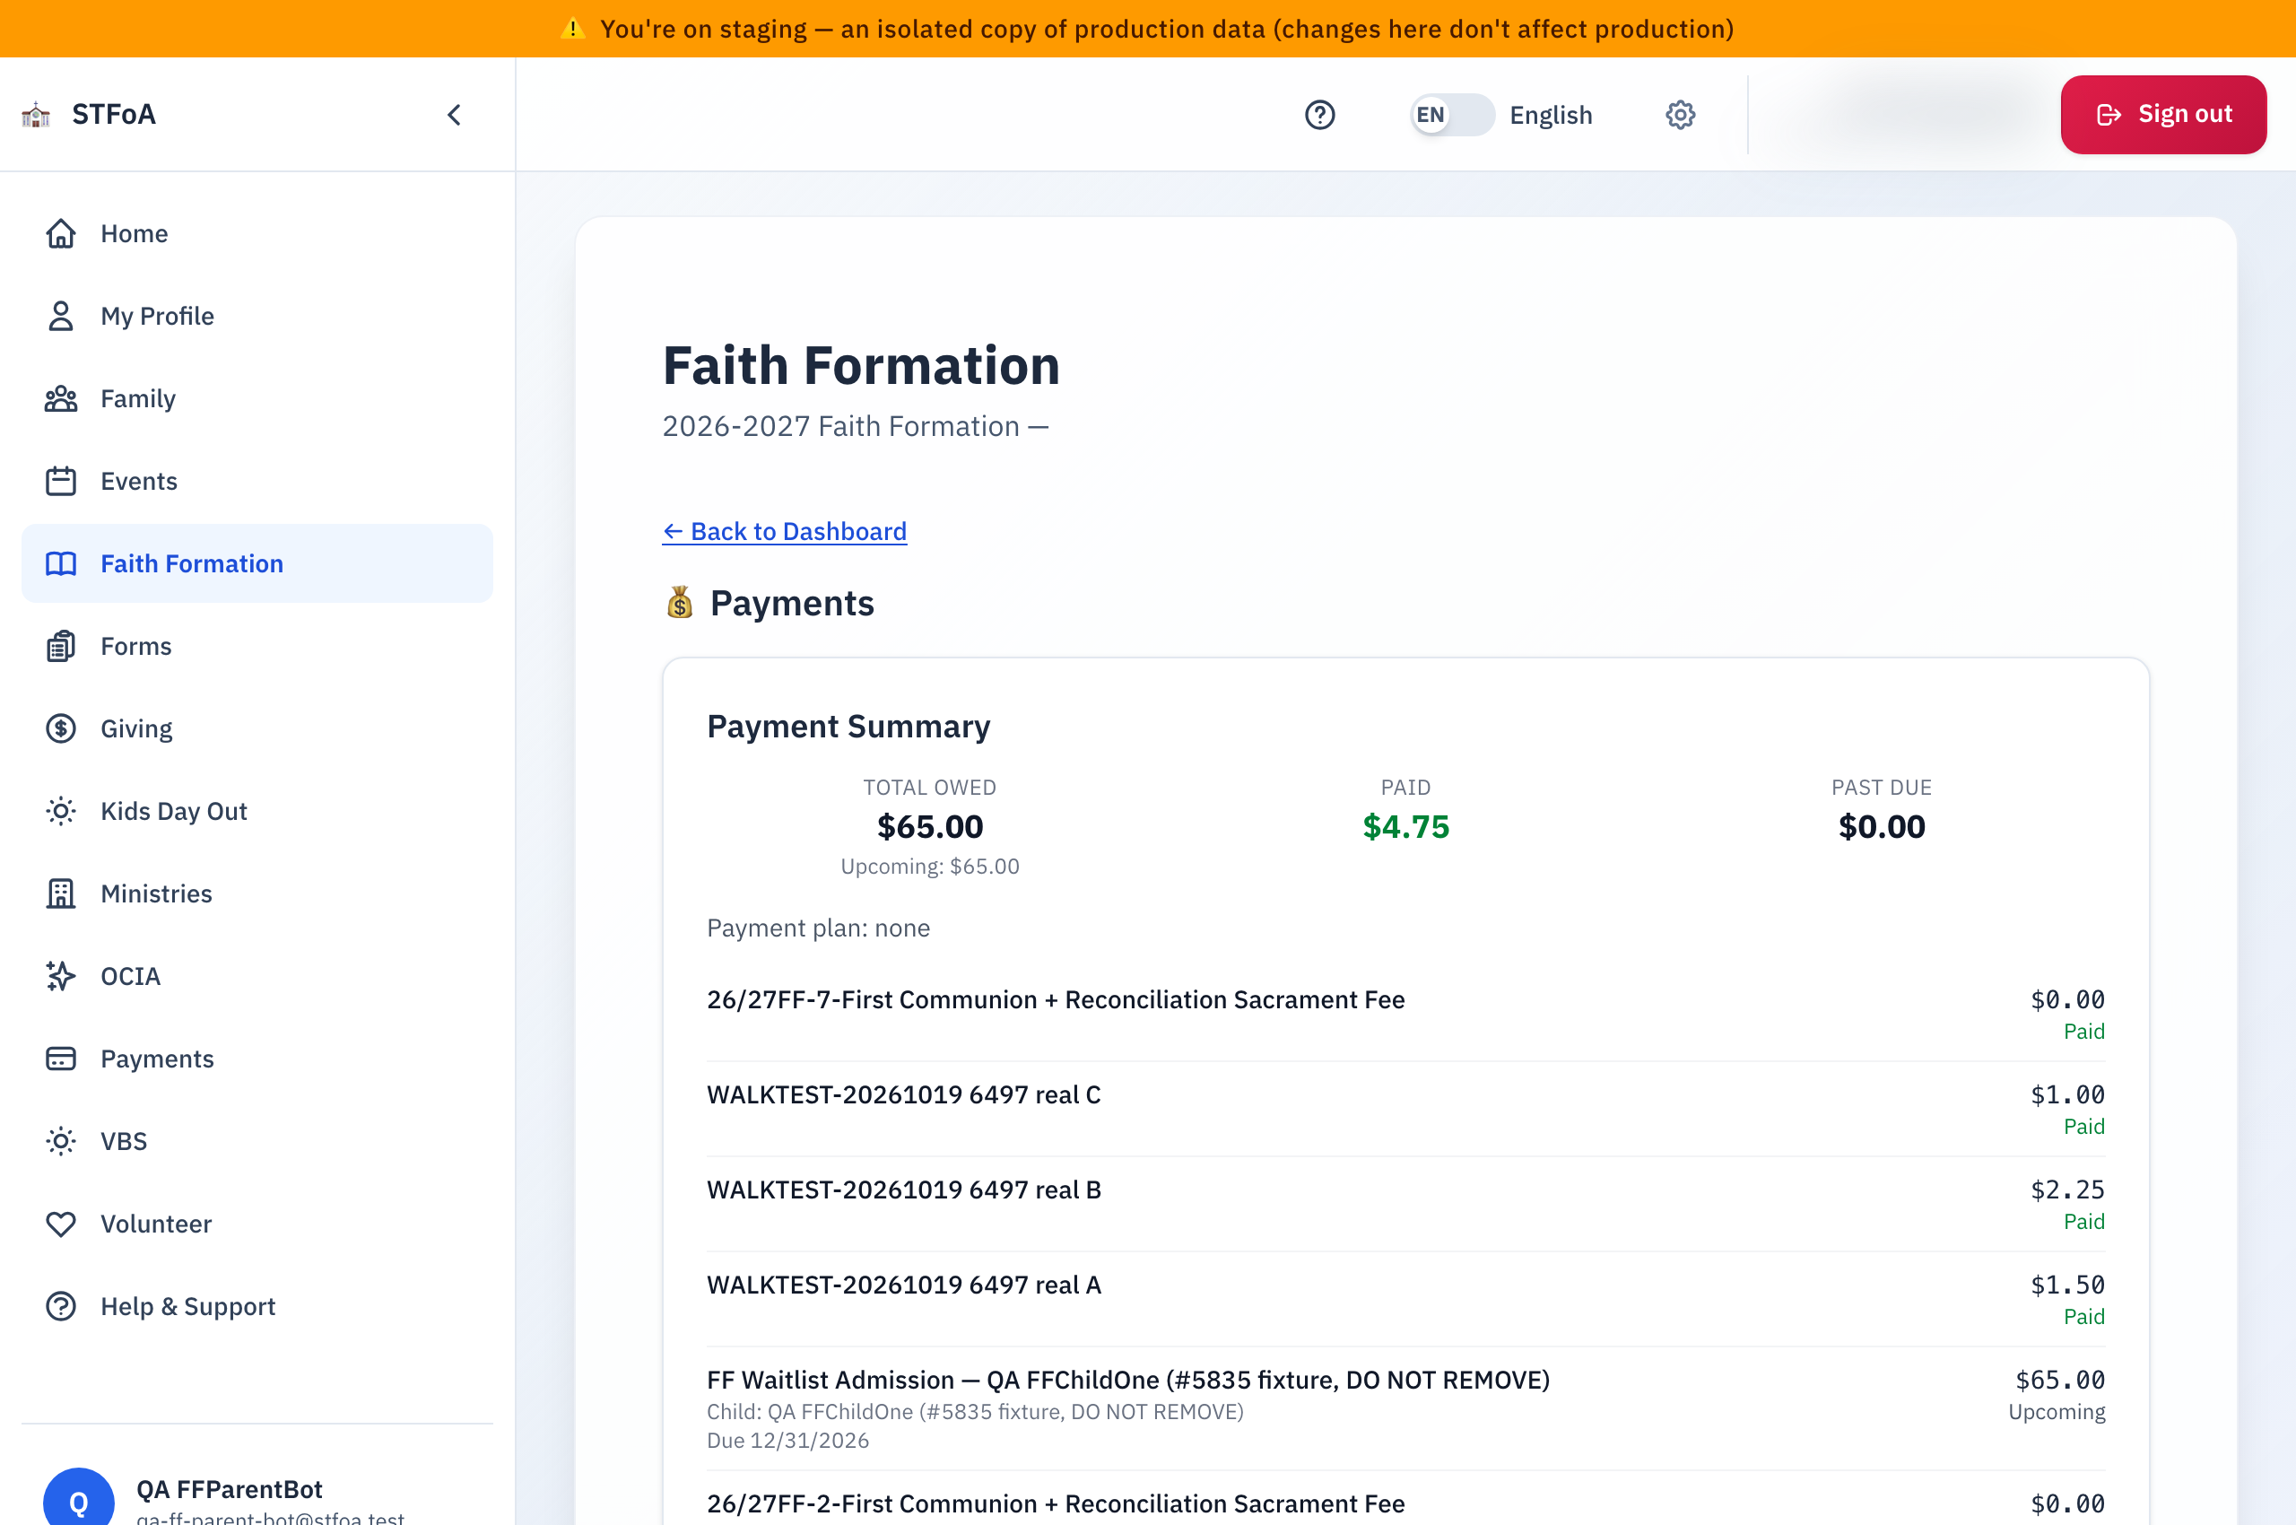Click the Giving dollar-circle icon
Screen dimensions: 2296x1525
click(x=60, y=728)
